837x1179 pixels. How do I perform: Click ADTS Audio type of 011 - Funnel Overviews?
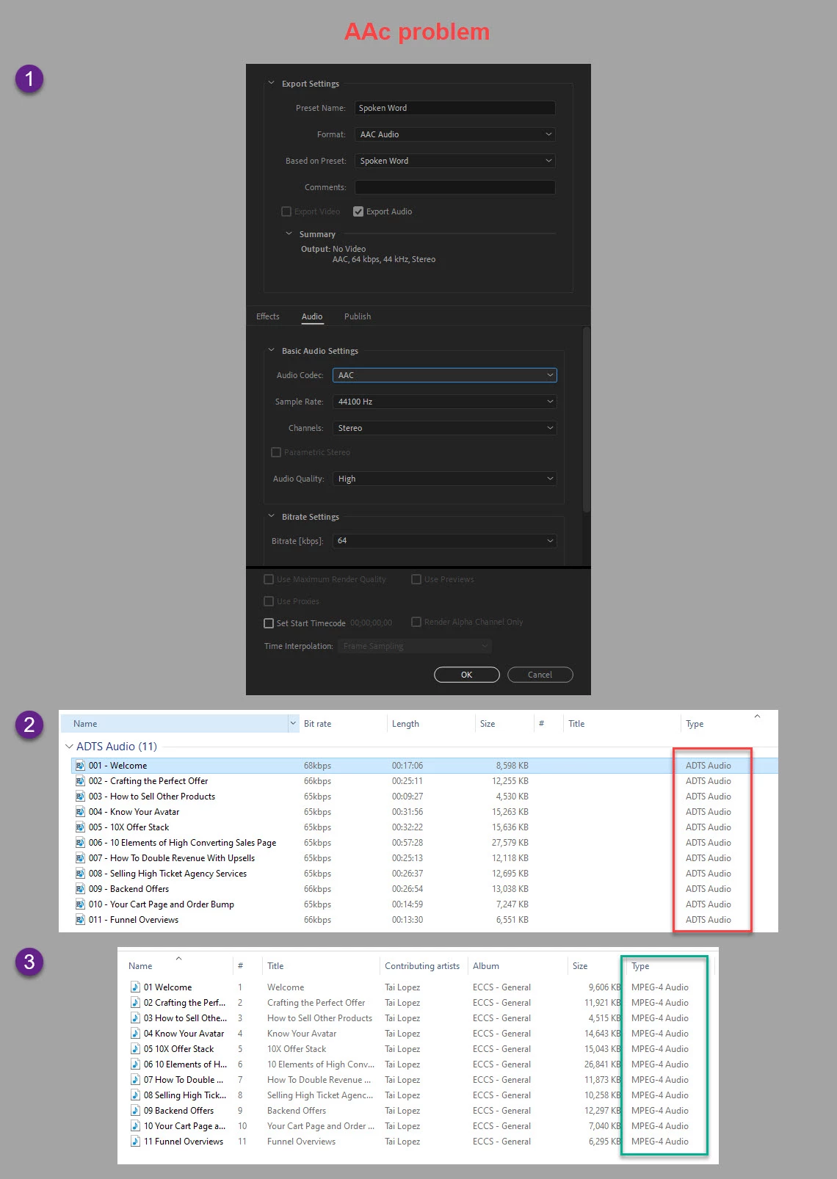[709, 920]
